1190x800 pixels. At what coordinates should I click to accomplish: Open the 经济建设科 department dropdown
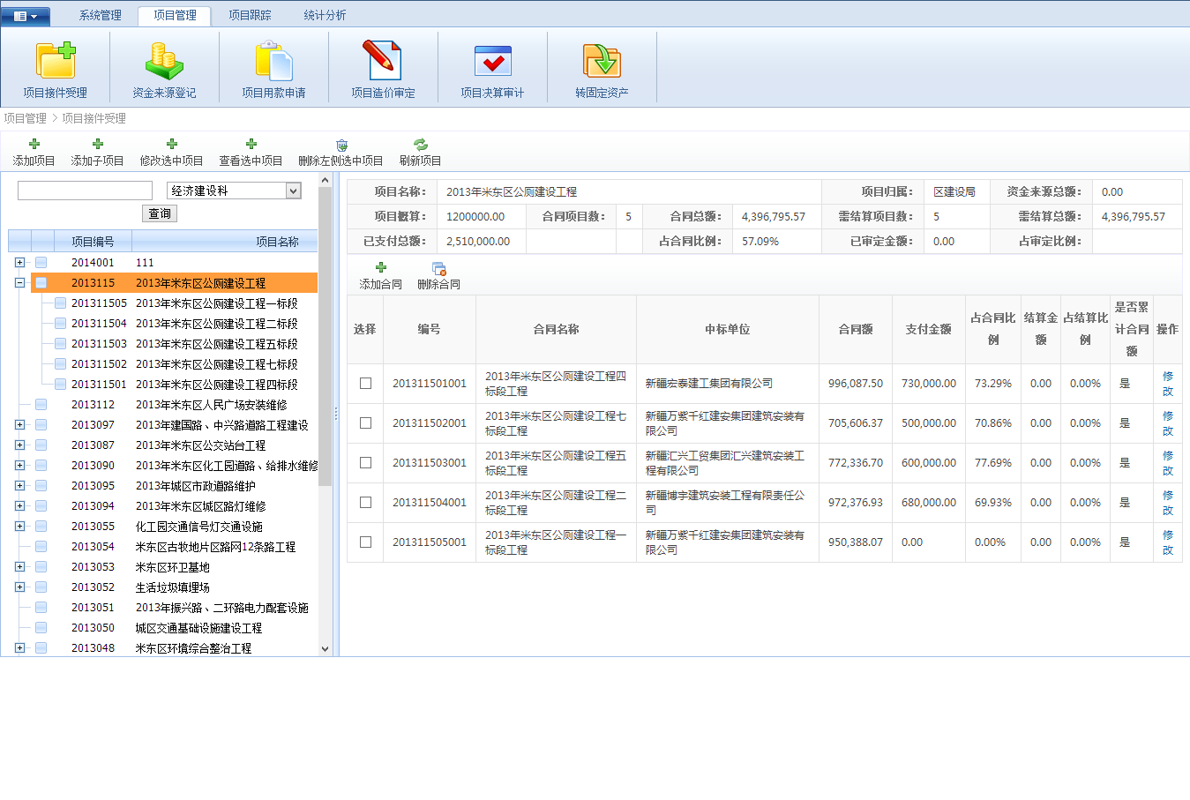tap(294, 191)
